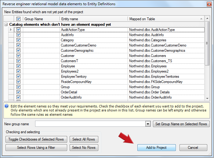Screen dimensions: 214x158
Task: Select the CustomersT entity name cell
Action: (94, 61)
